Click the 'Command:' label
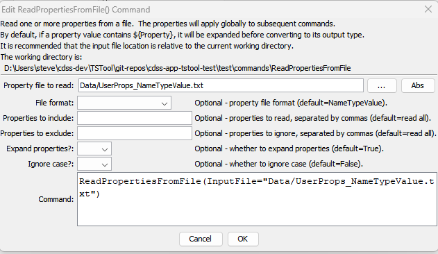The image size is (438, 254). (x=56, y=199)
